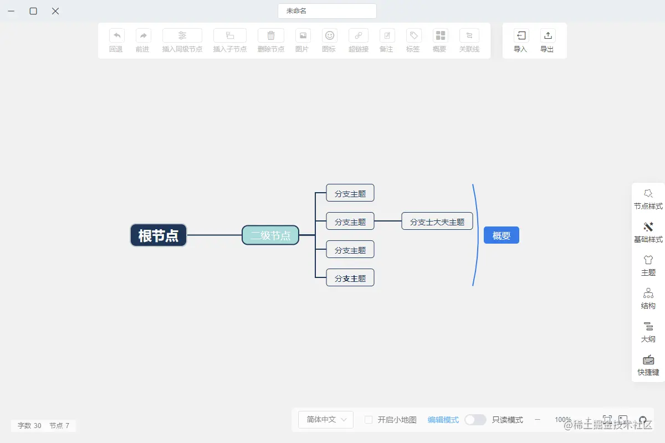
Task: Open the 图标 smiley icon tool
Action: 330,36
